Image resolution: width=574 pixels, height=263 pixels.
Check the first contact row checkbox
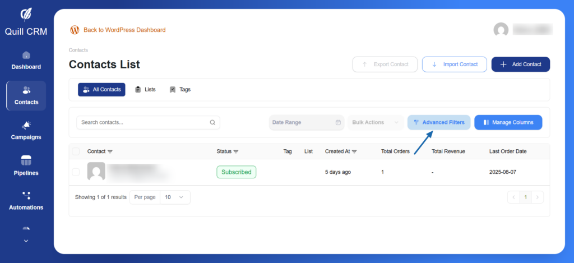point(76,172)
